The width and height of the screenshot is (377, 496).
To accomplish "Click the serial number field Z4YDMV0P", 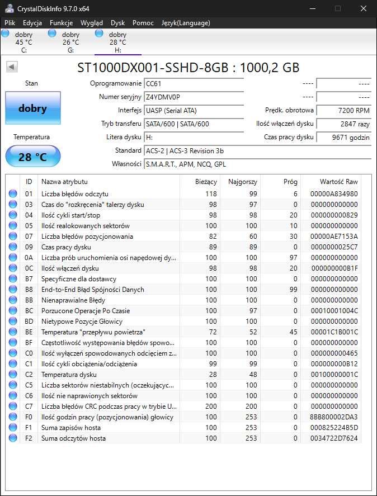I will click(194, 97).
